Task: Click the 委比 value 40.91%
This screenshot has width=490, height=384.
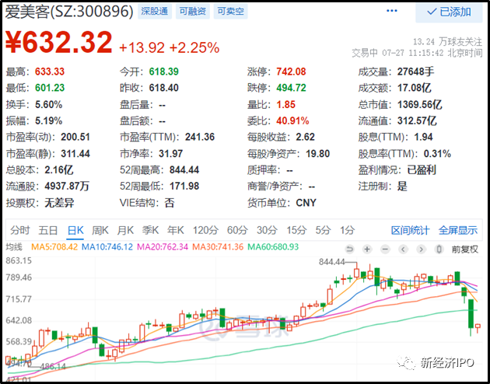Action: 292,120
